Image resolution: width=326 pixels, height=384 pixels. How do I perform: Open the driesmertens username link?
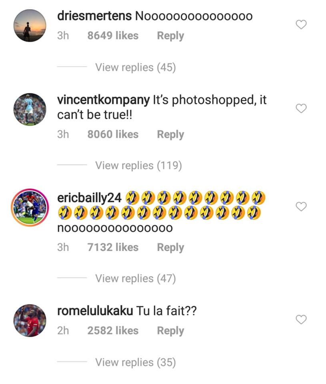click(94, 16)
